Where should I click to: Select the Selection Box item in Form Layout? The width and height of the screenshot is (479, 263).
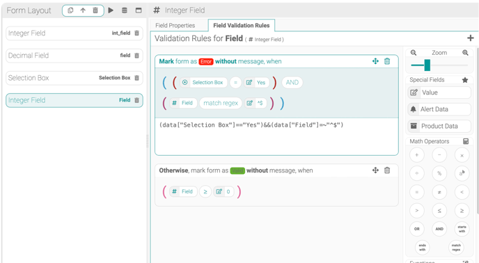pyautogui.click(x=74, y=78)
